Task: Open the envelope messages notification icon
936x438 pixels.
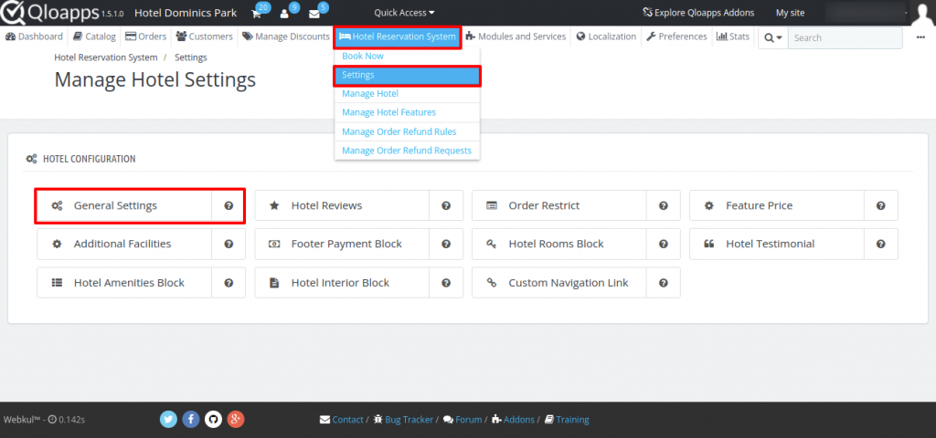Action: tap(314, 14)
